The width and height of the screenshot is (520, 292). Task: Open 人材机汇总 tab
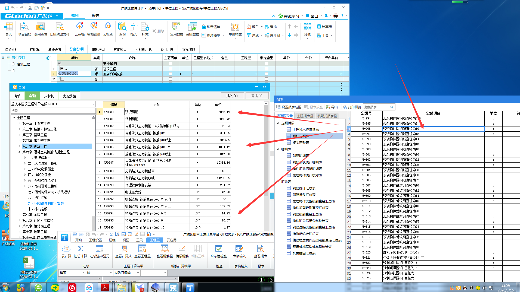click(x=143, y=49)
